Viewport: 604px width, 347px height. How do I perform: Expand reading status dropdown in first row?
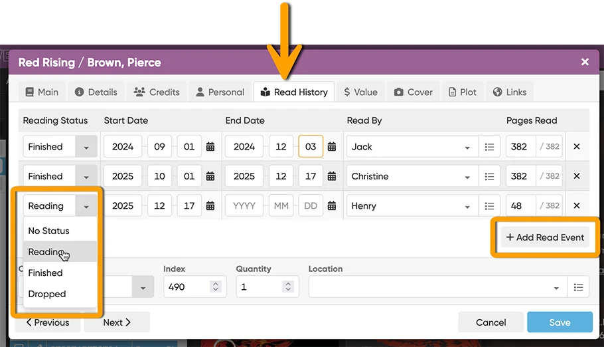coord(86,148)
